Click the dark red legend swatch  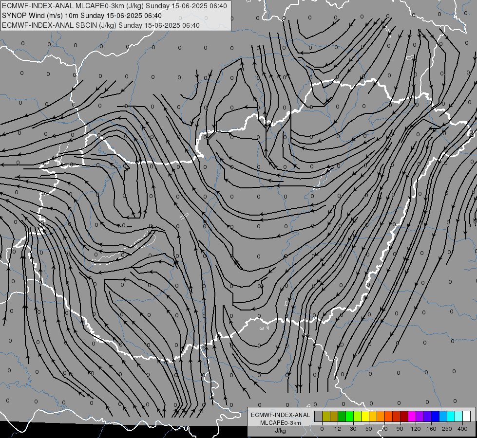click(x=404, y=416)
